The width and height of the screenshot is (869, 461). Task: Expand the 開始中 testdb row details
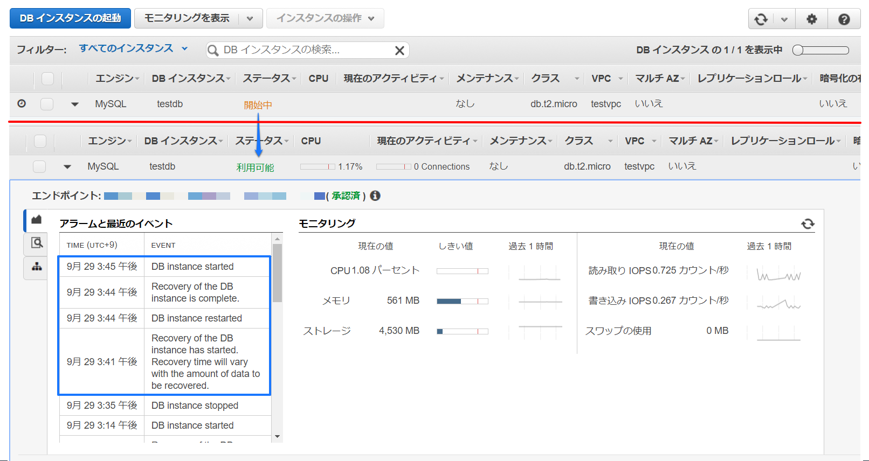click(x=75, y=104)
